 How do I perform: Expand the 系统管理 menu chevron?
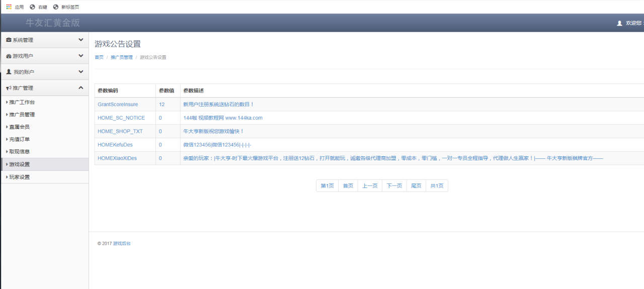click(x=81, y=40)
